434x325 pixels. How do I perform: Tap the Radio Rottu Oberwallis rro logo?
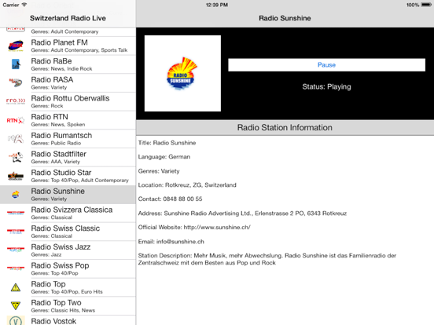16,101
